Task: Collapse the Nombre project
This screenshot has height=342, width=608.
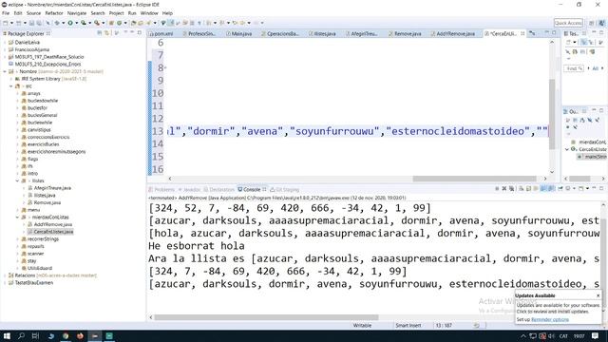Action: pos(5,72)
